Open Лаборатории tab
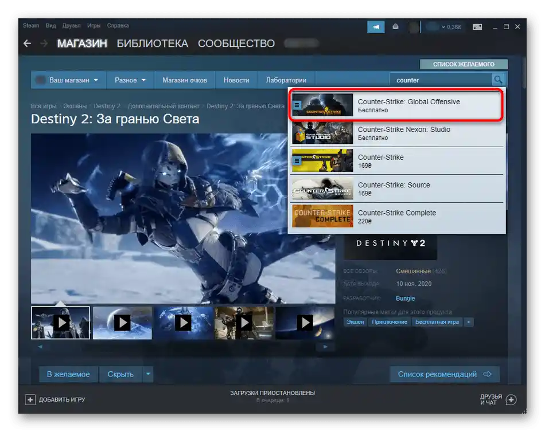The height and width of the screenshot is (432, 545). [286, 80]
